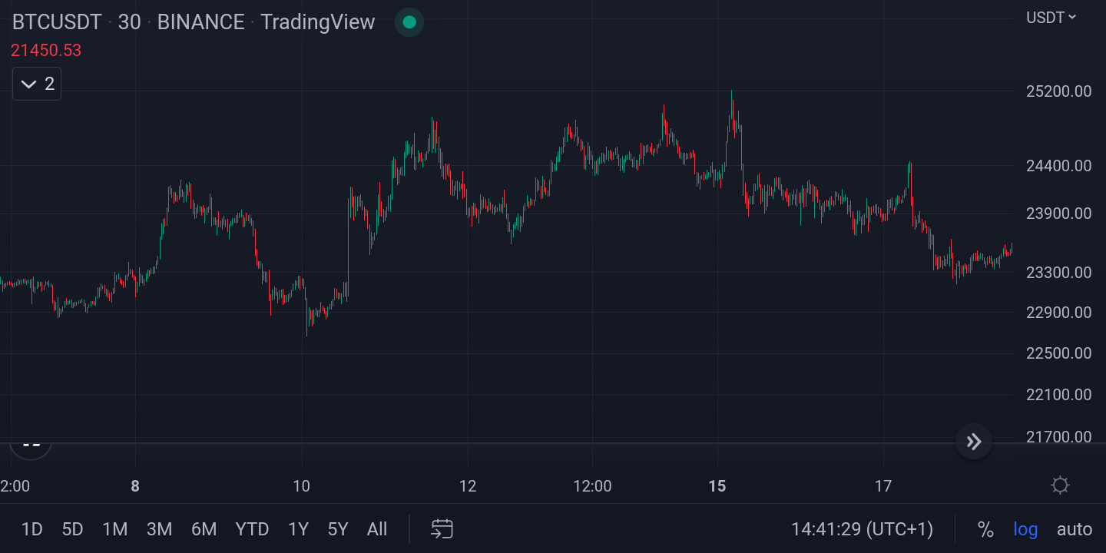
Task: Click the current price label 21450.53
Action: pos(46,50)
